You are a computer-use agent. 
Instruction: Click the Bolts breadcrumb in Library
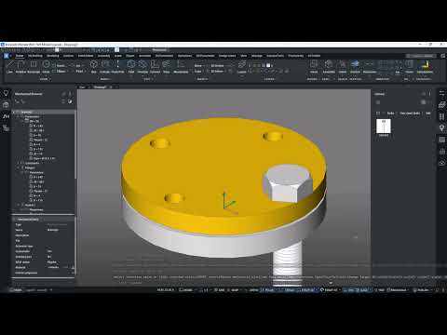[390, 114]
